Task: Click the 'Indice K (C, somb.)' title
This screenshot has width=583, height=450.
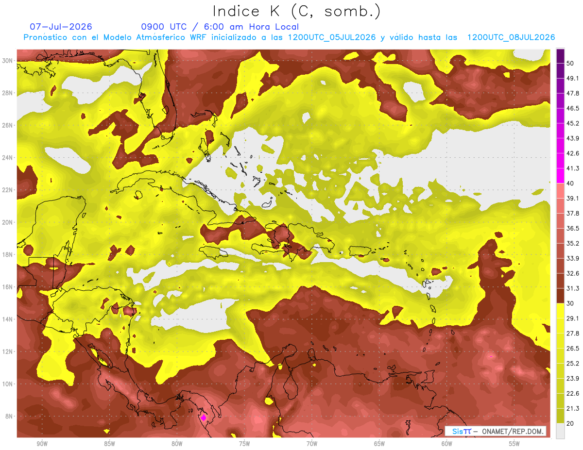Action: [297, 11]
